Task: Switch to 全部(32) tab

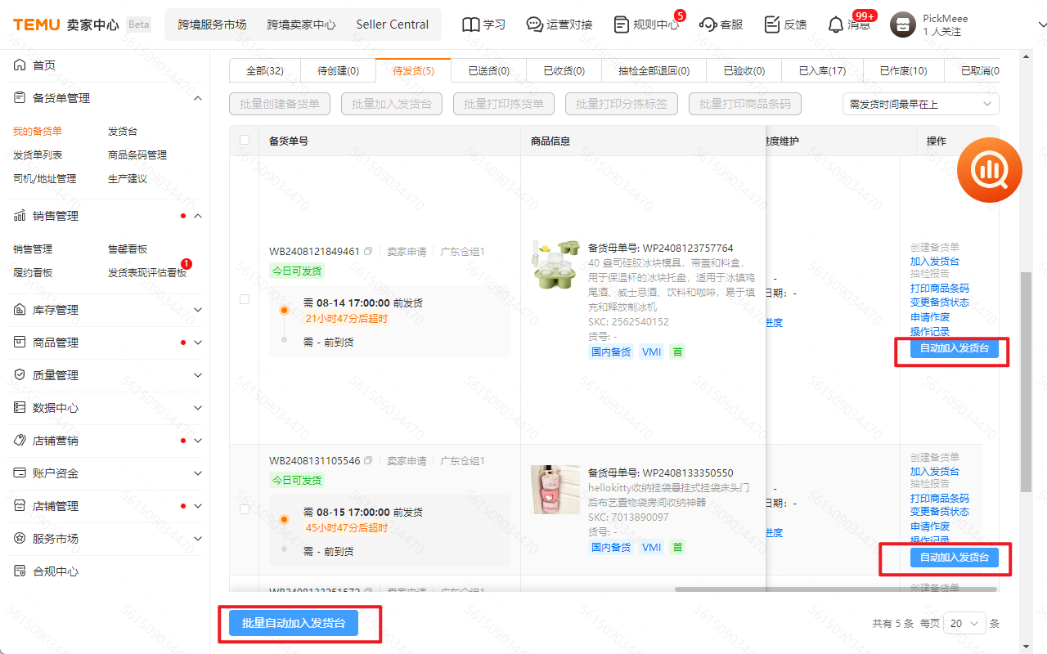Action: pos(265,71)
